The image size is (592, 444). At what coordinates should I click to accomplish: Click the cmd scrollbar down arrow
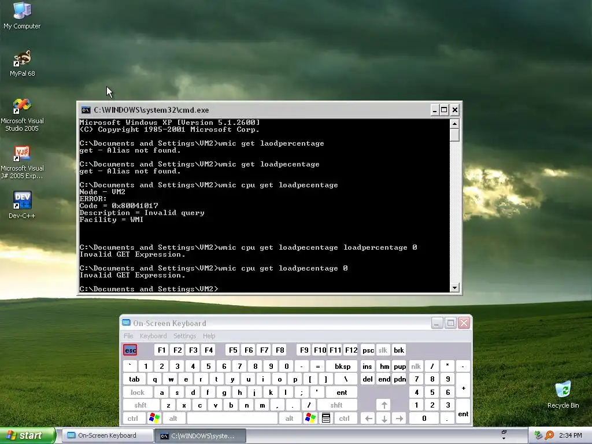(x=454, y=288)
